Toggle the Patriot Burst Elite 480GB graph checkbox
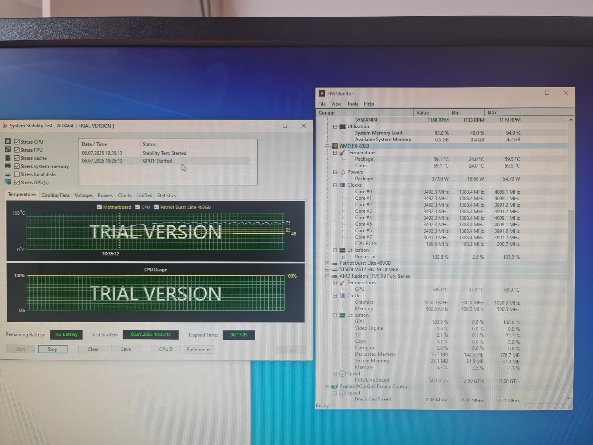593x445 pixels. point(157,207)
